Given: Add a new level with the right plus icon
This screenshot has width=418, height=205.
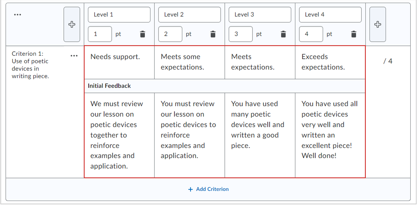Looking at the screenshot, I should pos(378,24).
